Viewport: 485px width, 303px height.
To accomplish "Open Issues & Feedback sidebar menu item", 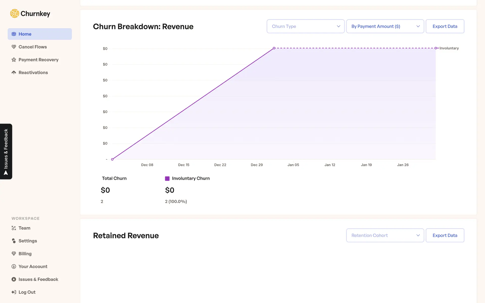I will [38, 279].
